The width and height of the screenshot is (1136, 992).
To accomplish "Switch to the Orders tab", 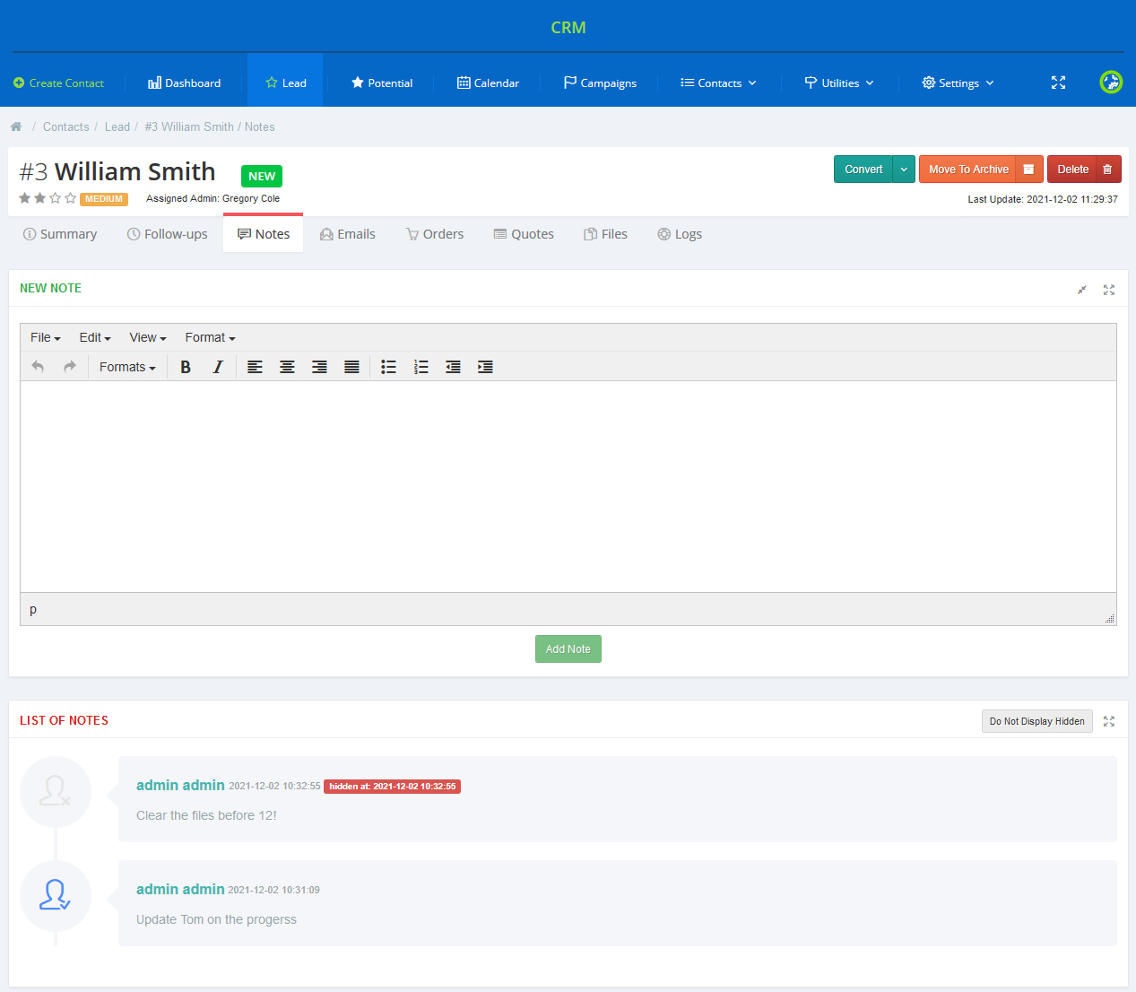I will coord(435,234).
